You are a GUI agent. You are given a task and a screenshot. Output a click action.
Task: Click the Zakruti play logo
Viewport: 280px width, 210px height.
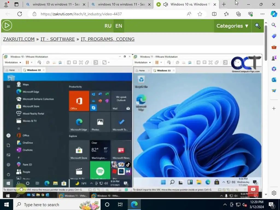[7, 25]
